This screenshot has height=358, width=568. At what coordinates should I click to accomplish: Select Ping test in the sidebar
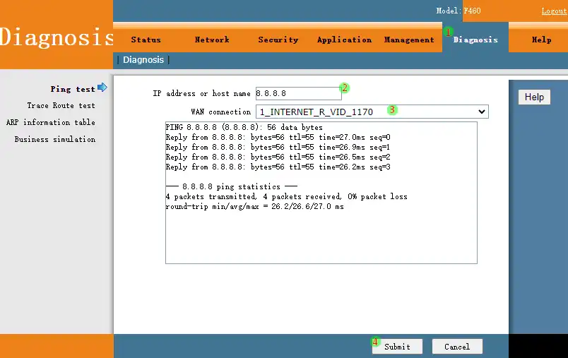tap(72, 89)
